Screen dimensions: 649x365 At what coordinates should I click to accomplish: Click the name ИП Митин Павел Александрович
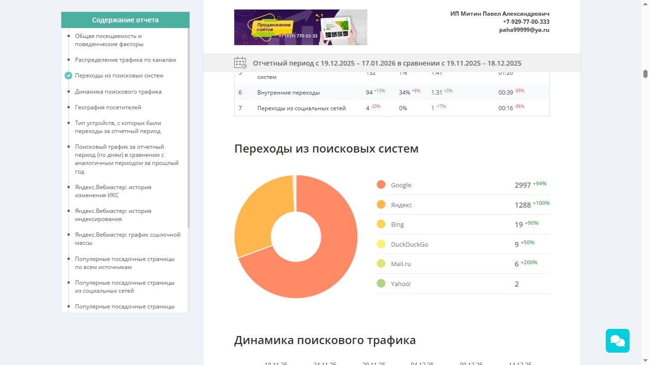(500, 14)
